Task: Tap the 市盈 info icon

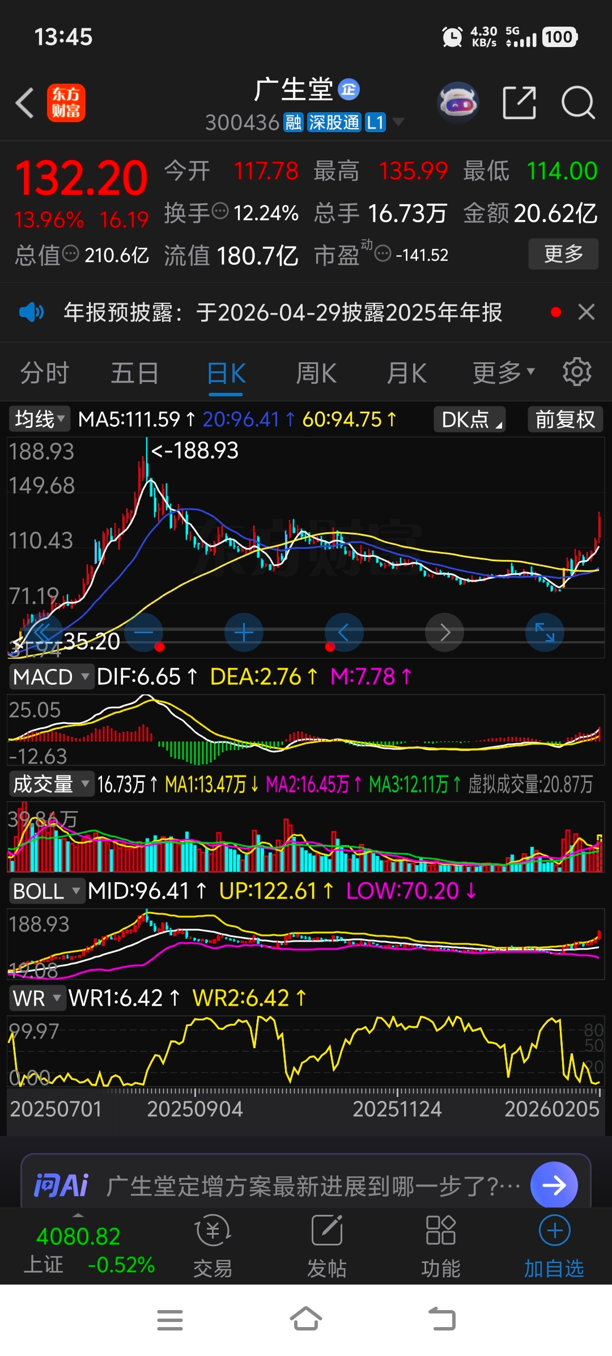Action: 383,253
